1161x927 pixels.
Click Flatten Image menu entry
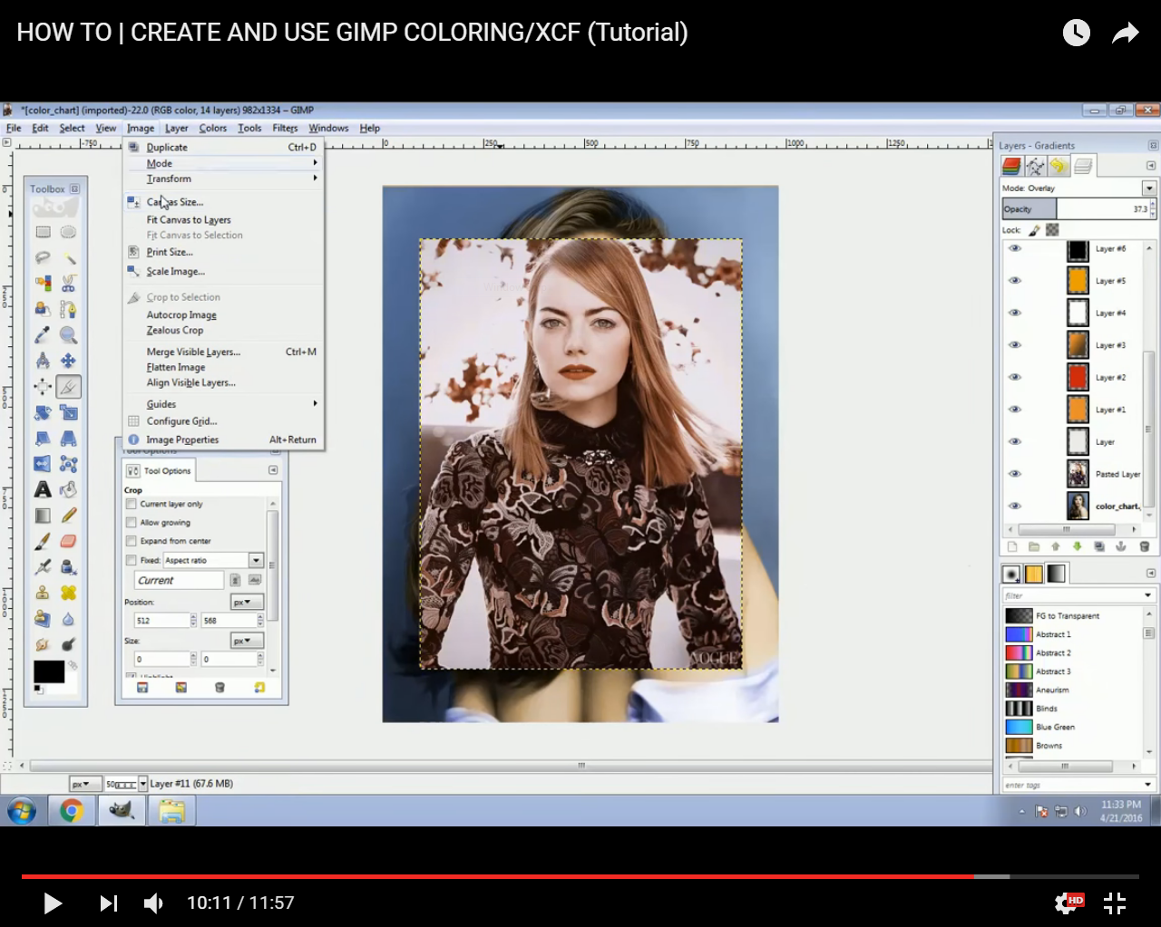[176, 368]
